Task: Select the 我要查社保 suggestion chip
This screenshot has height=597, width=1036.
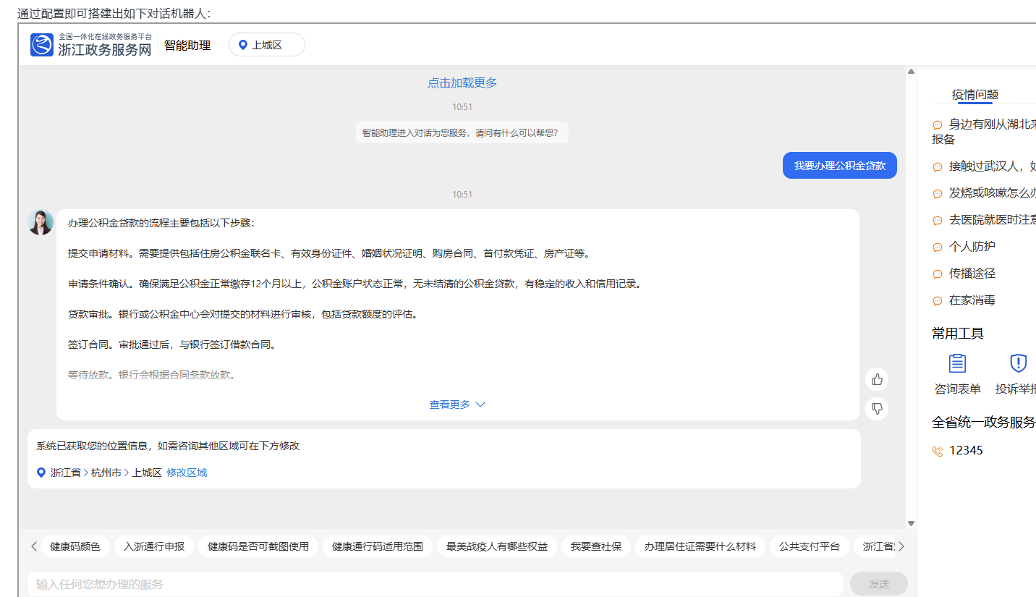Action: click(x=595, y=546)
